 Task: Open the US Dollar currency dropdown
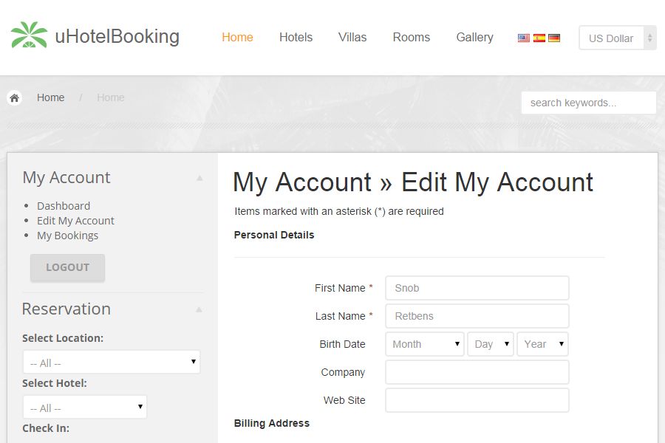[x=617, y=38]
